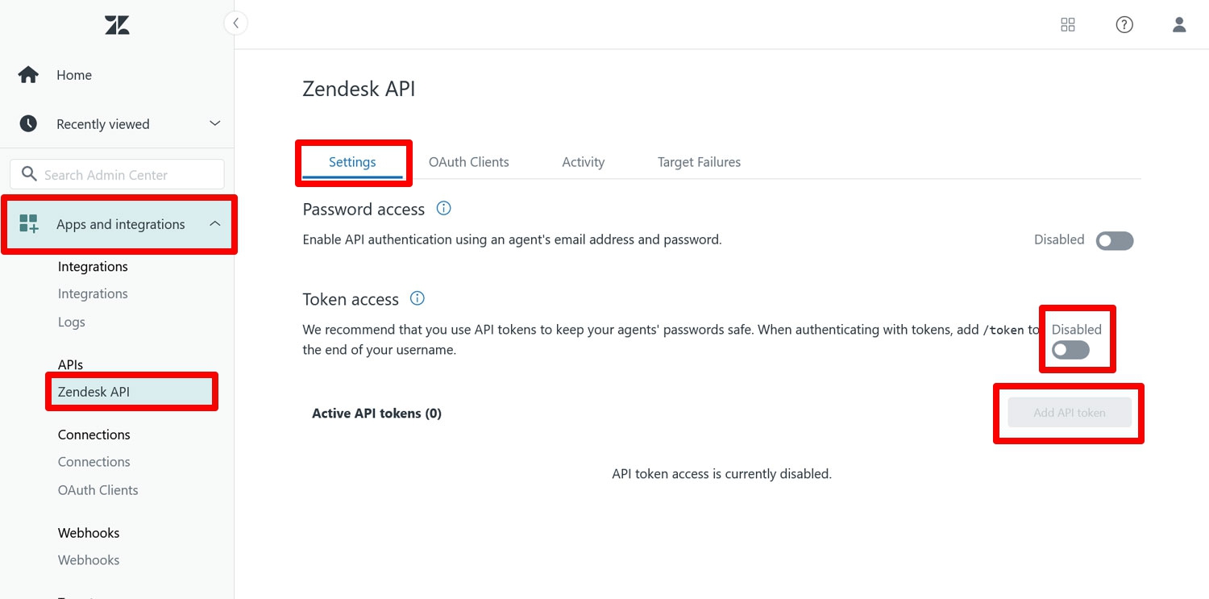Open the Activity tab

pyautogui.click(x=583, y=162)
